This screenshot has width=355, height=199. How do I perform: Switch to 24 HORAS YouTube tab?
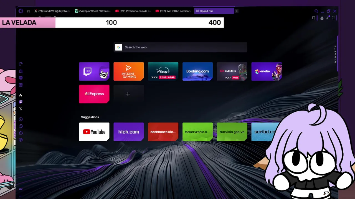[173, 11]
